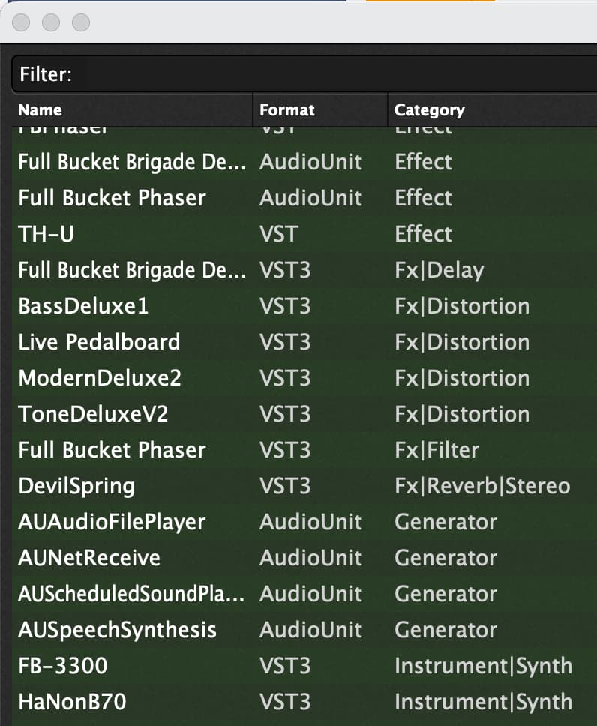
Task: Select the AudioUnit Full Bucket Phaser row
Action: (x=304, y=198)
